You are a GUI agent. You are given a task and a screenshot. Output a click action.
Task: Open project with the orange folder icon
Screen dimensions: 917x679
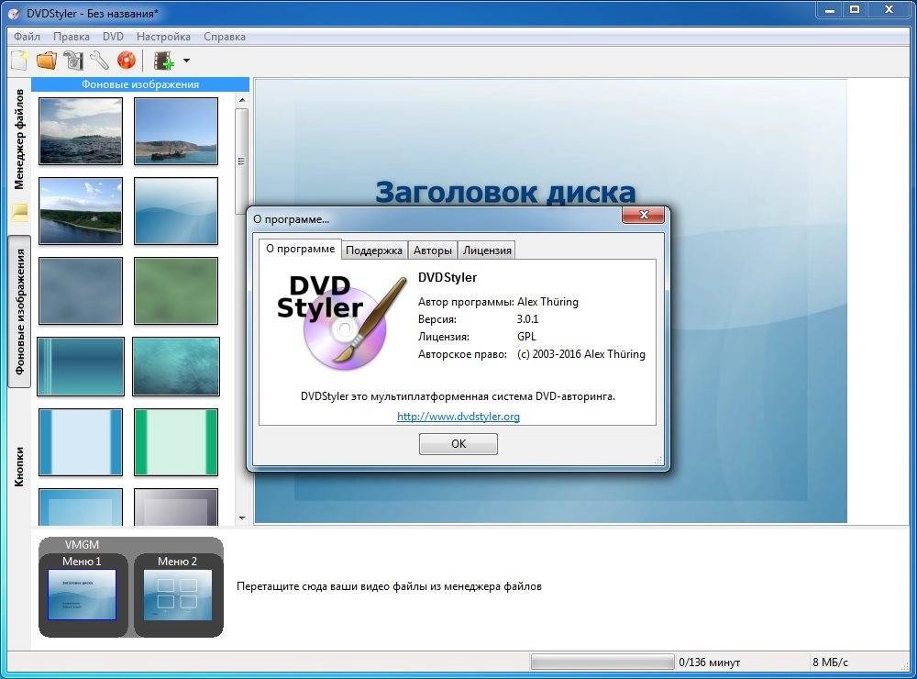pos(46,61)
